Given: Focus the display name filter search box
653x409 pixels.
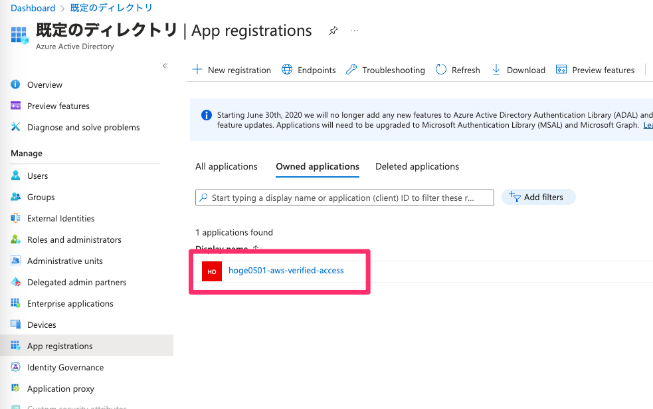Looking at the screenshot, I should (345, 198).
